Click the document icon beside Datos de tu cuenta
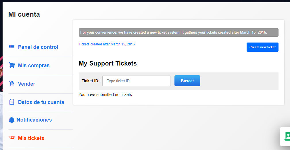Screen dimensions: 290x150 (x=12, y=102)
